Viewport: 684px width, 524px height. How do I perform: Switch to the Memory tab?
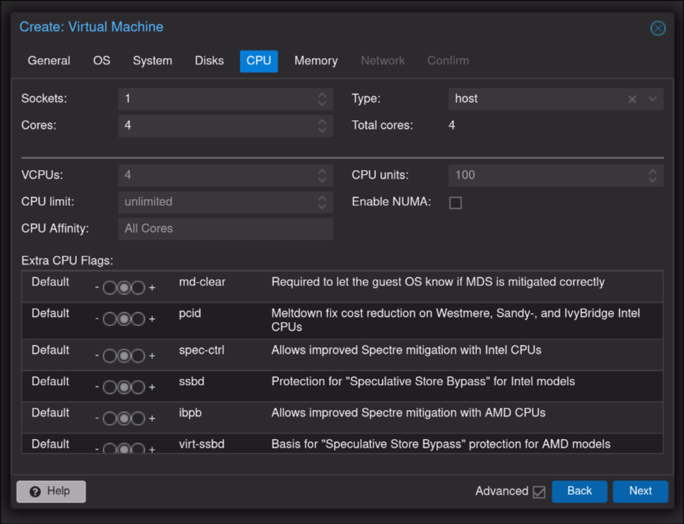click(316, 61)
